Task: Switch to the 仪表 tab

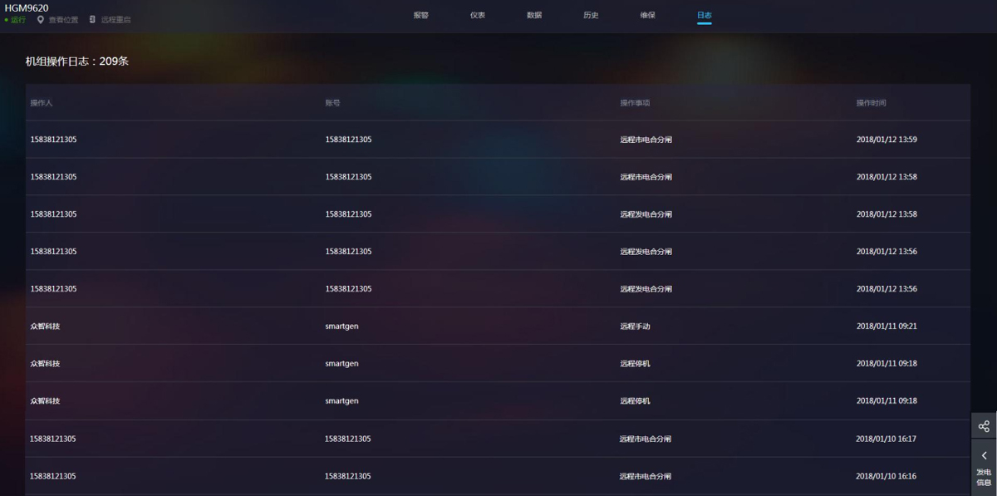Action: pos(478,15)
